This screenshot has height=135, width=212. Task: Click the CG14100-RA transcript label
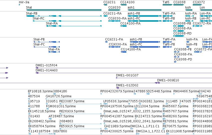(131, 23)
